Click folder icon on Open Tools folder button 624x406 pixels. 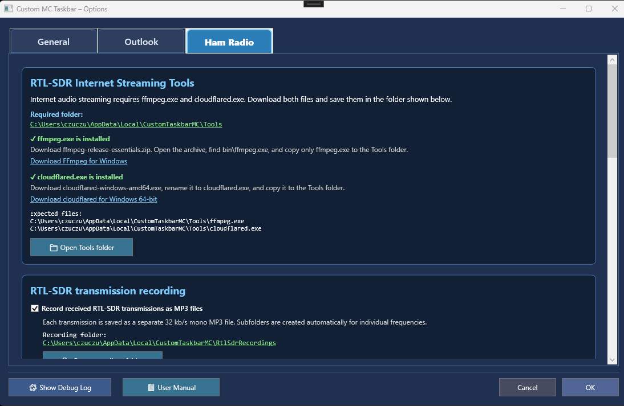(x=54, y=248)
